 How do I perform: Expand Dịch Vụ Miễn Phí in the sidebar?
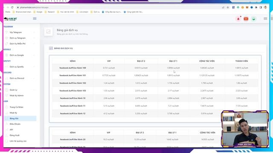pos(20,43)
